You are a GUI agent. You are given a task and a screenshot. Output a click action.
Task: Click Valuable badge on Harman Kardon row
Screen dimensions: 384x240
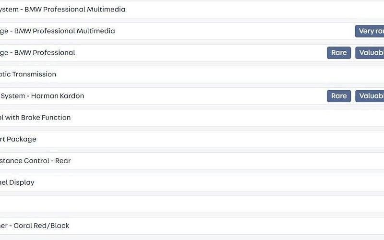click(370, 96)
